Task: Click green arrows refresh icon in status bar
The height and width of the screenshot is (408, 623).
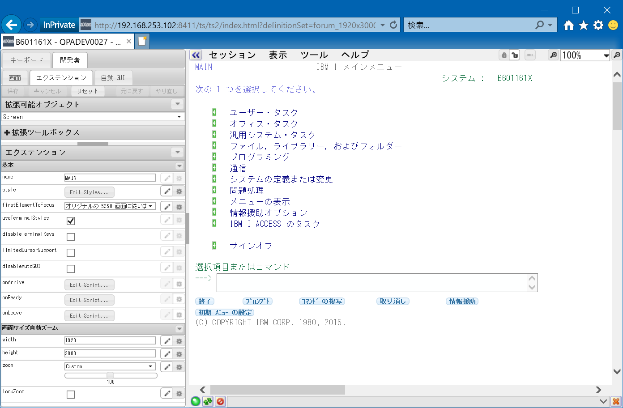Action: (208, 401)
